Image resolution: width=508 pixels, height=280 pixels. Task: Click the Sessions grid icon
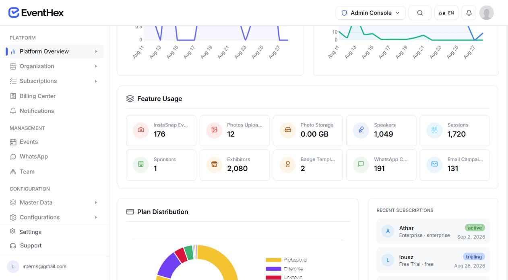pyautogui.click(x=434, y=130)
